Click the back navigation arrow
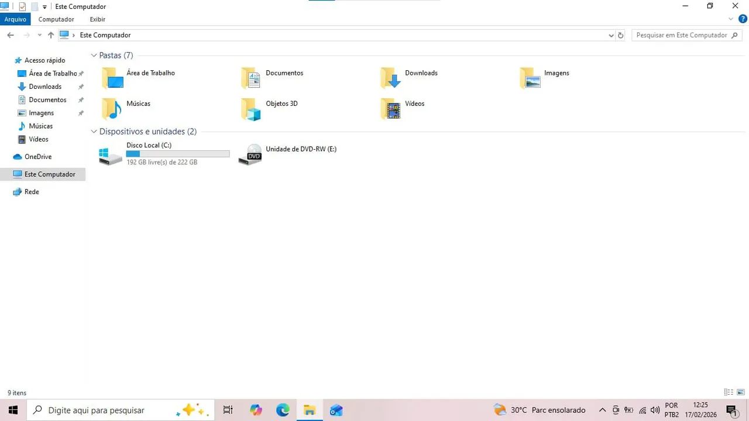 pyautogui.click(x=10, y=35)
